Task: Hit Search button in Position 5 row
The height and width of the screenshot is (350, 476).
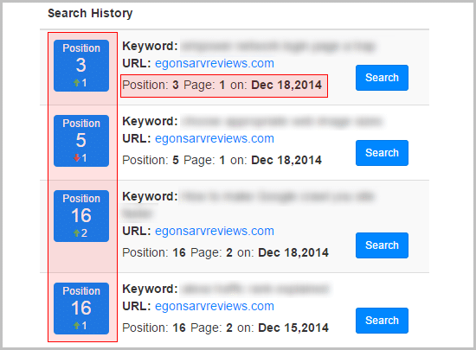Action: click(382, 153)
